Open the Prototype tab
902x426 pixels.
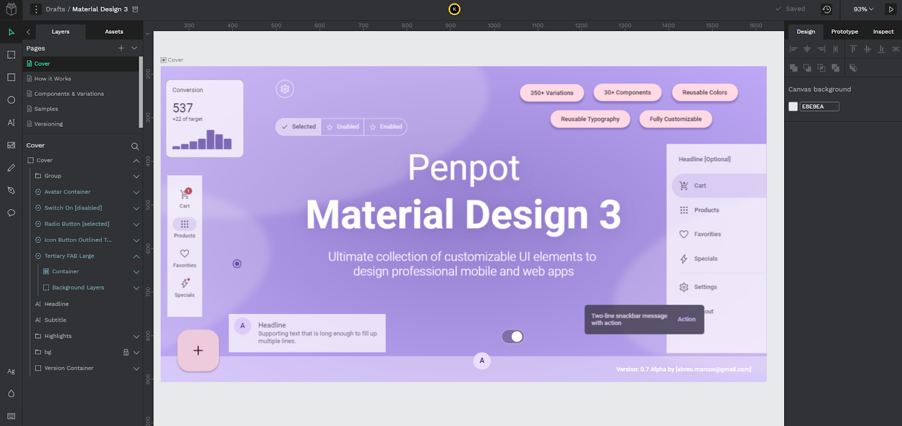coord(844,32)
